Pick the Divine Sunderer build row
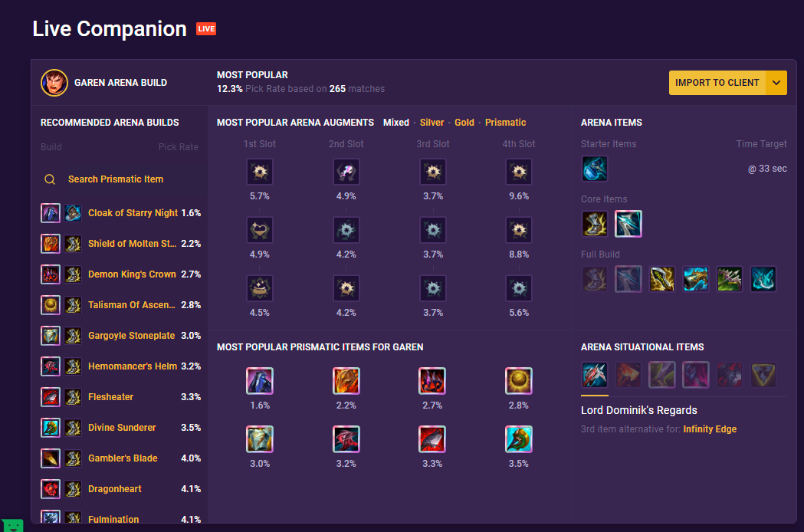Viewport: 804px width, 532px height. coord(122,428)
